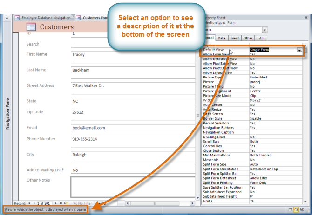Select the Scroll Bars value Both
The height and width of the screenshot is (215, 312).
(276, 142)
